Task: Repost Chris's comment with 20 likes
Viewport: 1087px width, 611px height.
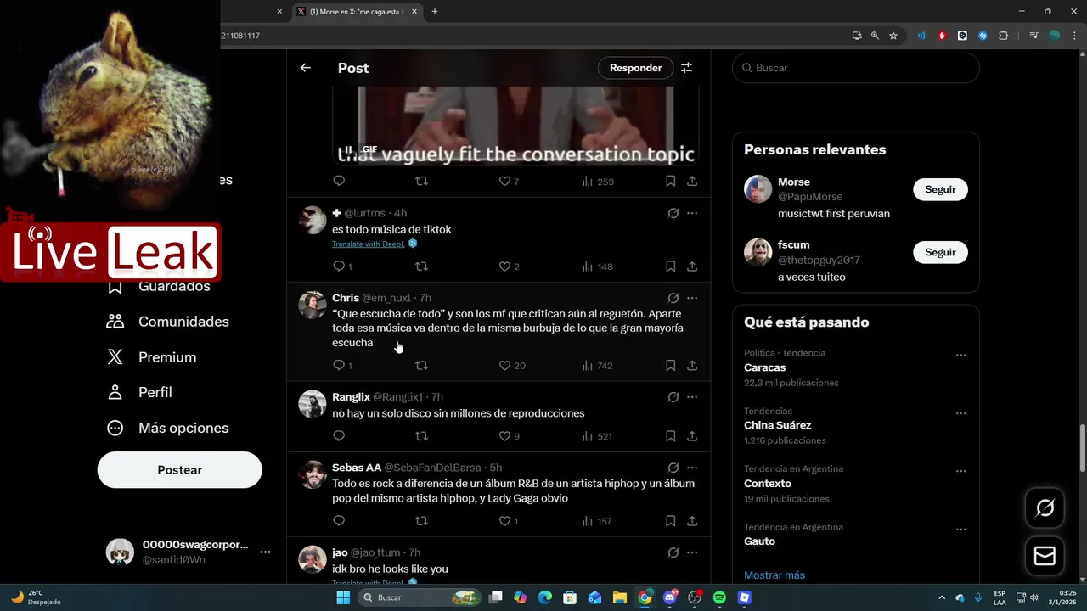Action: click(x=421, y=366)
